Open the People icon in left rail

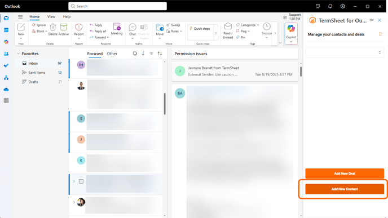click(6, 54)
